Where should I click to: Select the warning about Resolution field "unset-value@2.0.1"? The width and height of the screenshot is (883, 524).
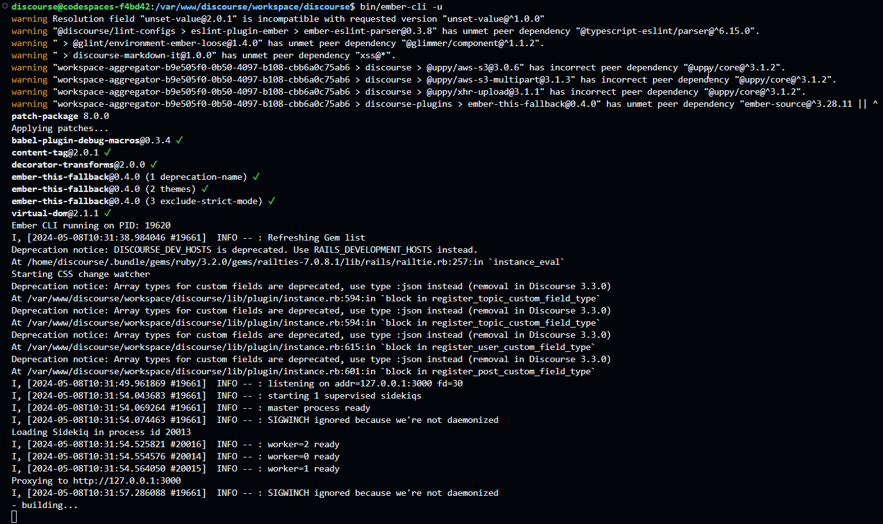(x=278, y=19)
